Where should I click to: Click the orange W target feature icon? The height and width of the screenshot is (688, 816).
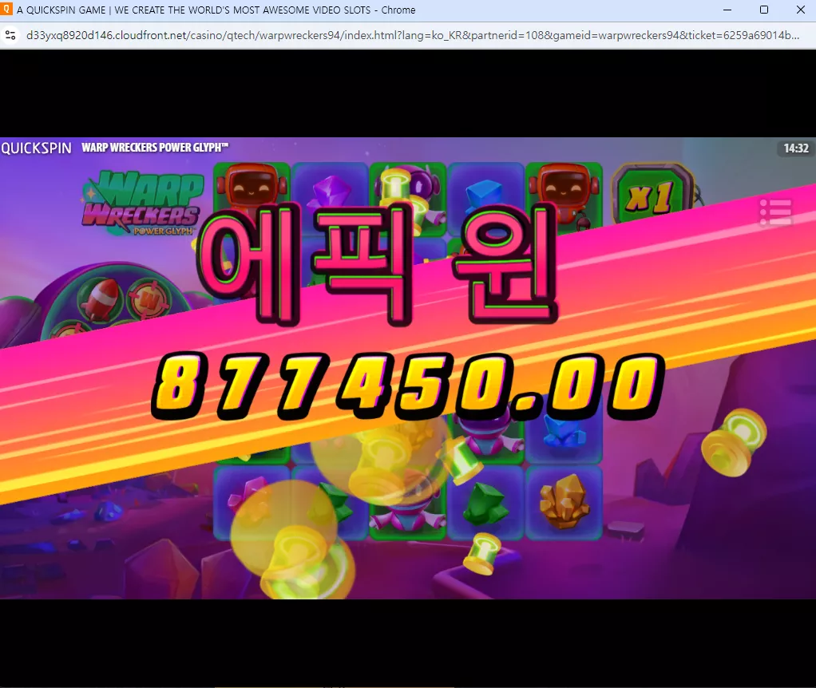[149, 299]
